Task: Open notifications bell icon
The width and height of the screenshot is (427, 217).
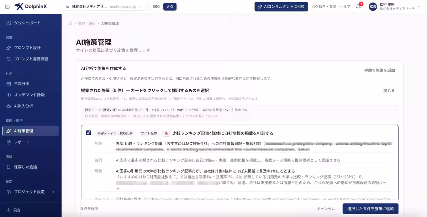Action: [358, 6]
